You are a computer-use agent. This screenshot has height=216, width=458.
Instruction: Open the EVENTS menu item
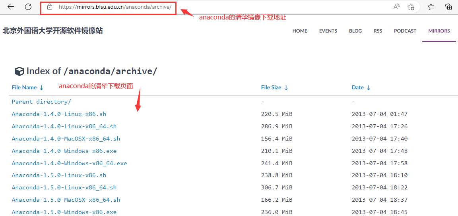328,31
